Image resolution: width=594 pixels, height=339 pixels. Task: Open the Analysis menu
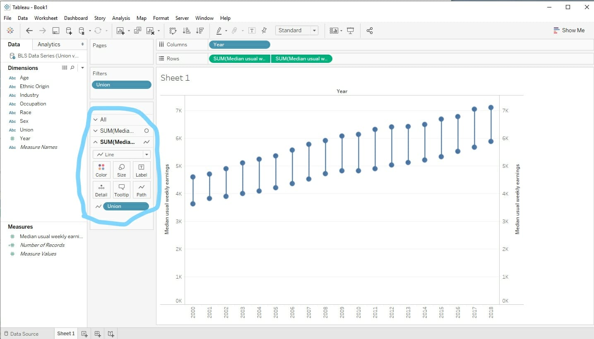coord(121,18)
